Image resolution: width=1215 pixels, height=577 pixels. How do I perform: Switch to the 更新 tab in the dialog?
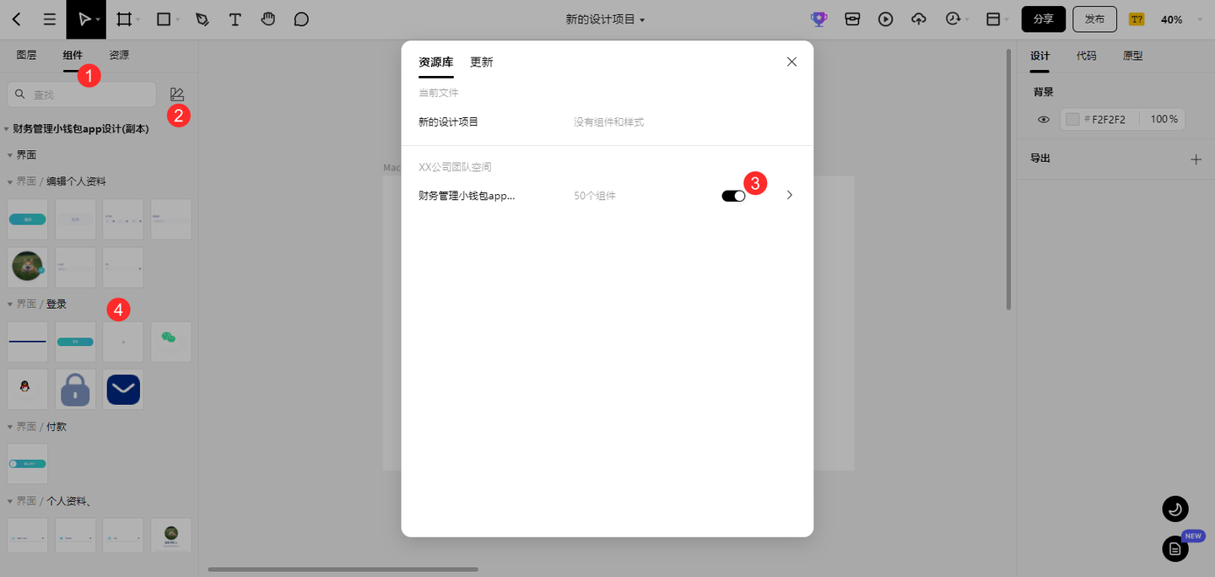click(x=481, y=62)
